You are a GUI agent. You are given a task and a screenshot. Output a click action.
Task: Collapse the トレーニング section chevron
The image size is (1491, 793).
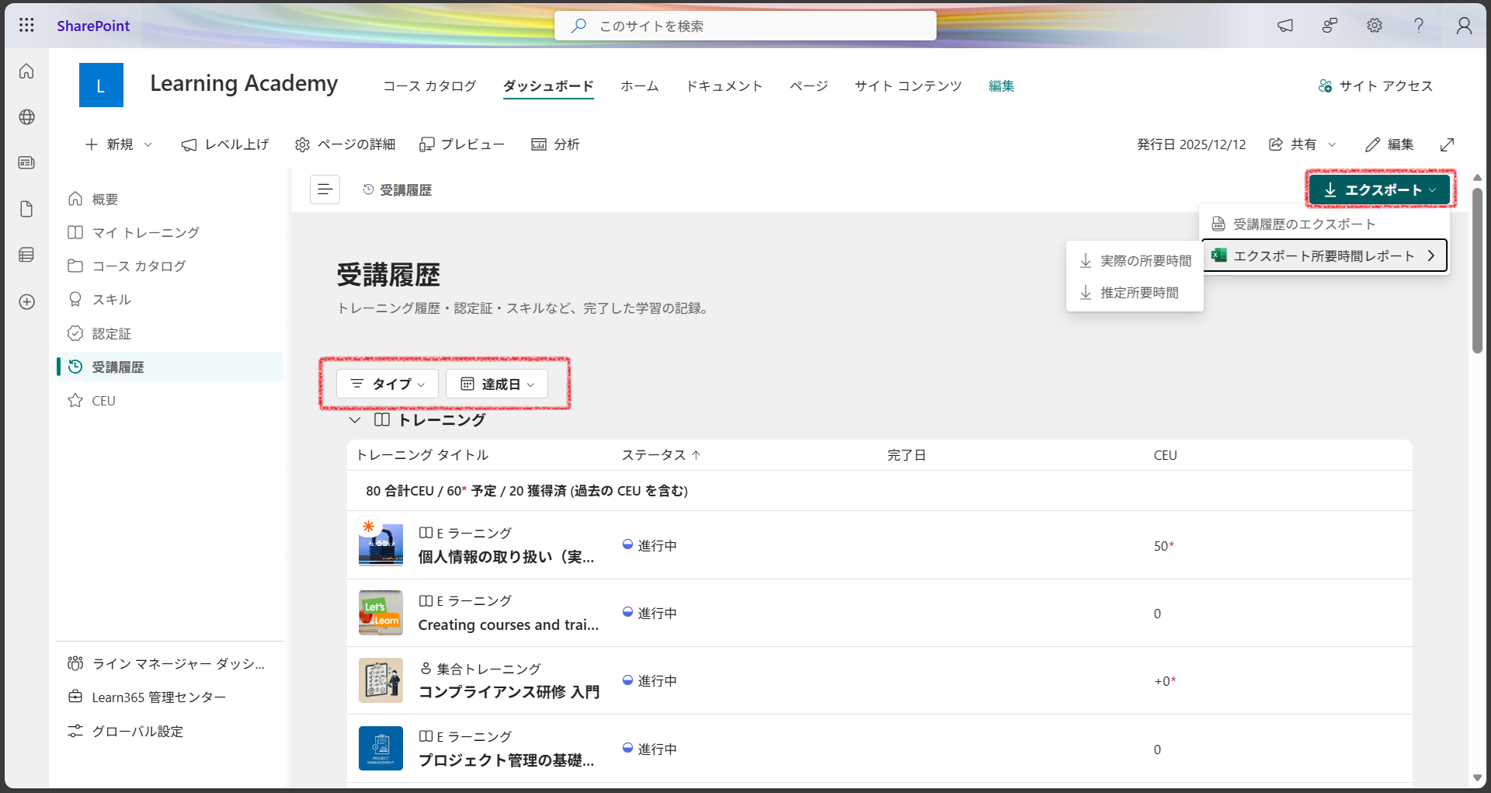coord(355,420)
